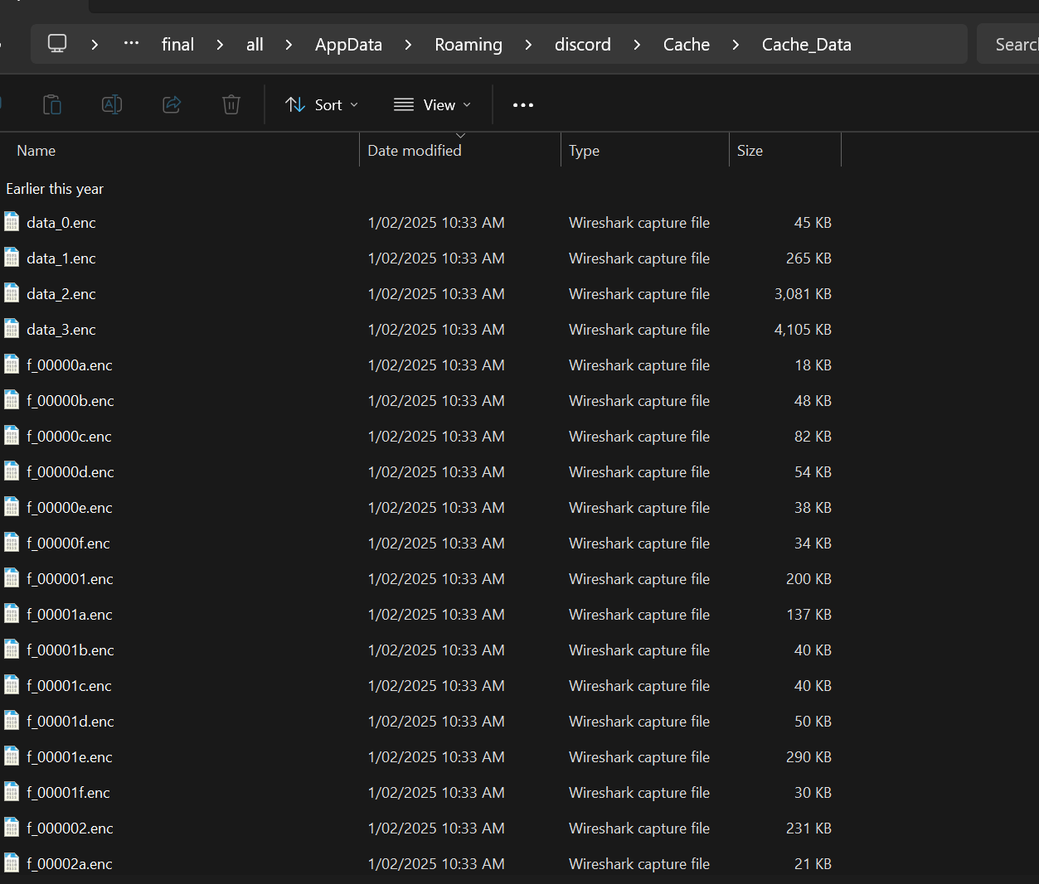Open the See more options menu

523,105
